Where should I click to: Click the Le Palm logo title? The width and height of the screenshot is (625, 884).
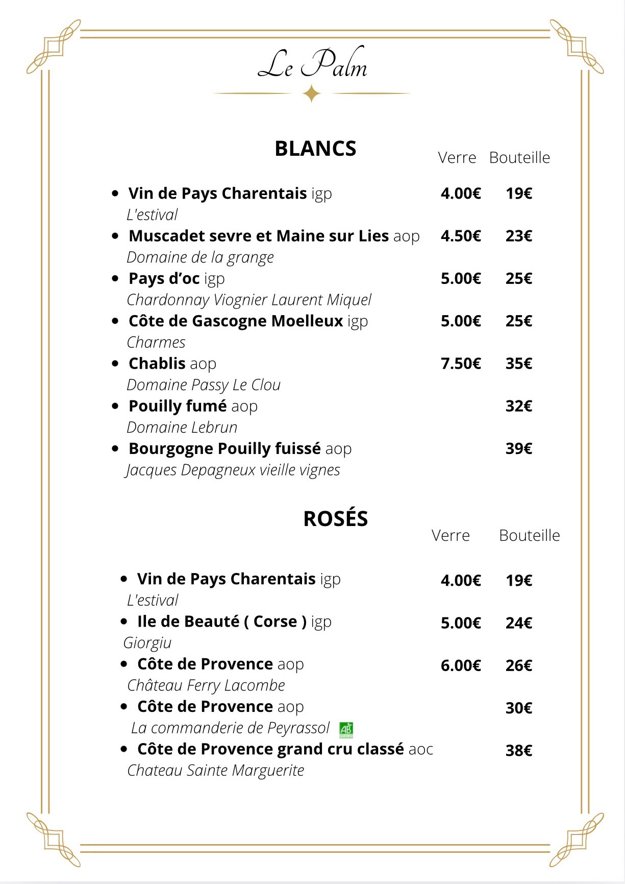coord(312,64)
